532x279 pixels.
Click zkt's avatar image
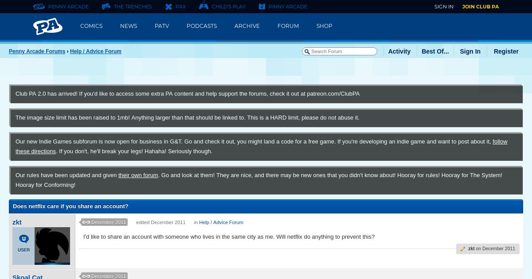pyautogui.click(x=52, y=246)
